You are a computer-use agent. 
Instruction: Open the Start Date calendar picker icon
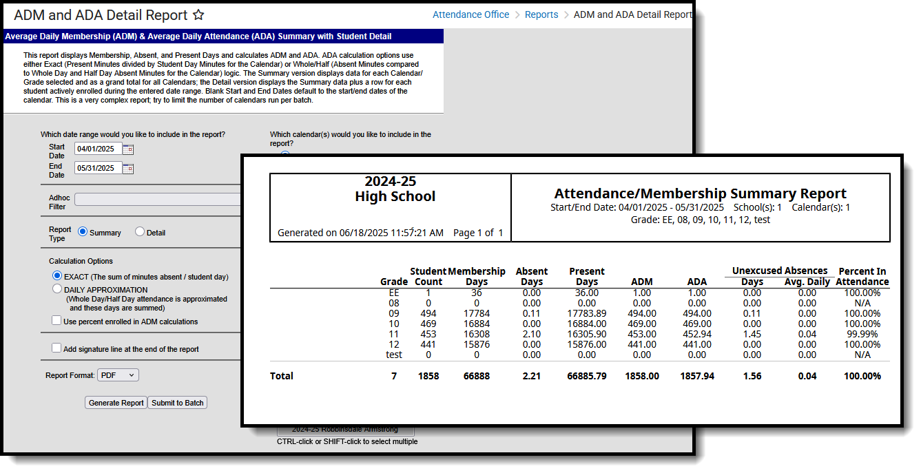pos(128,149)
